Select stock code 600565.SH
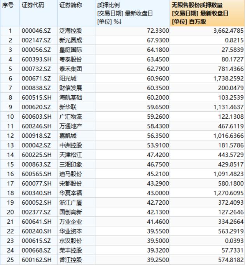 pyautogui.click(x=37, y=174)
